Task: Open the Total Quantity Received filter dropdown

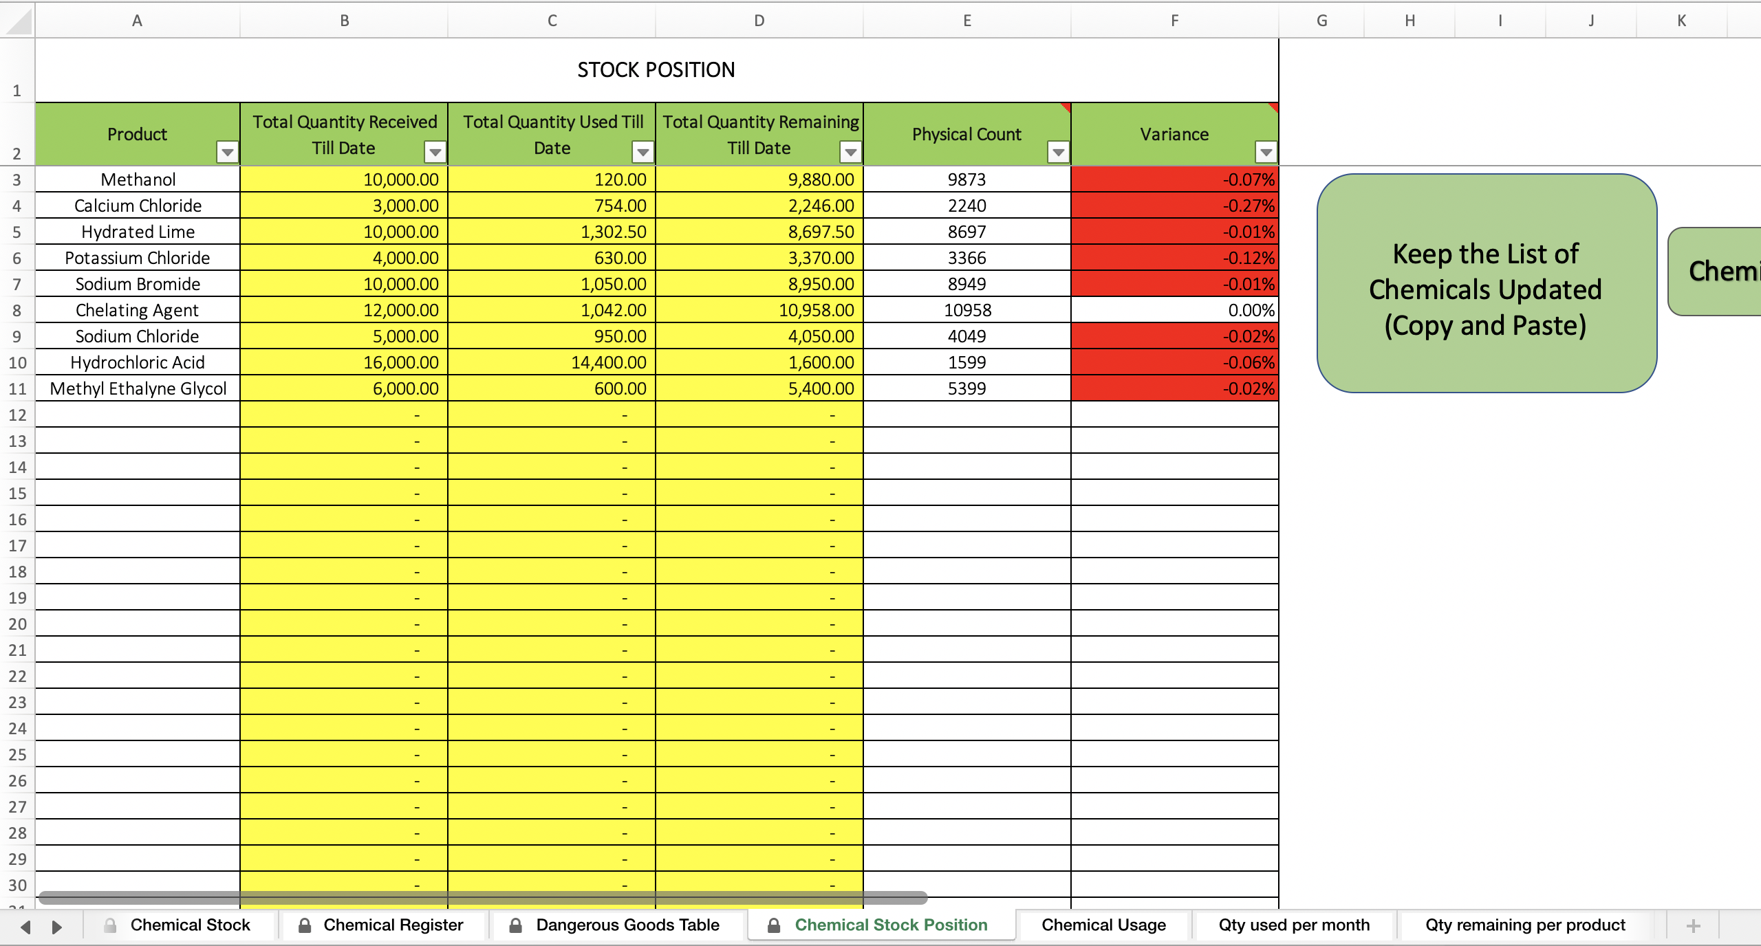Action: [x=434, y=152]
